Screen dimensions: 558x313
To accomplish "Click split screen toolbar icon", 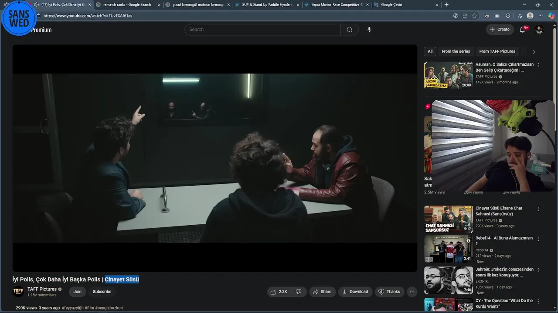I will click(465, 16).
